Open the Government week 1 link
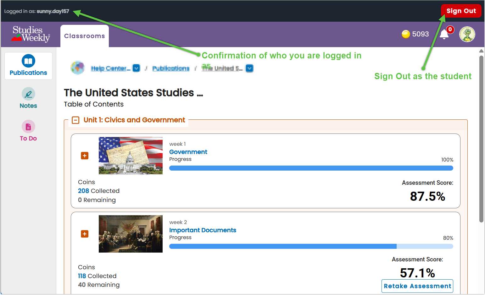This screenshot has height=295, width=485. point(188,152)
